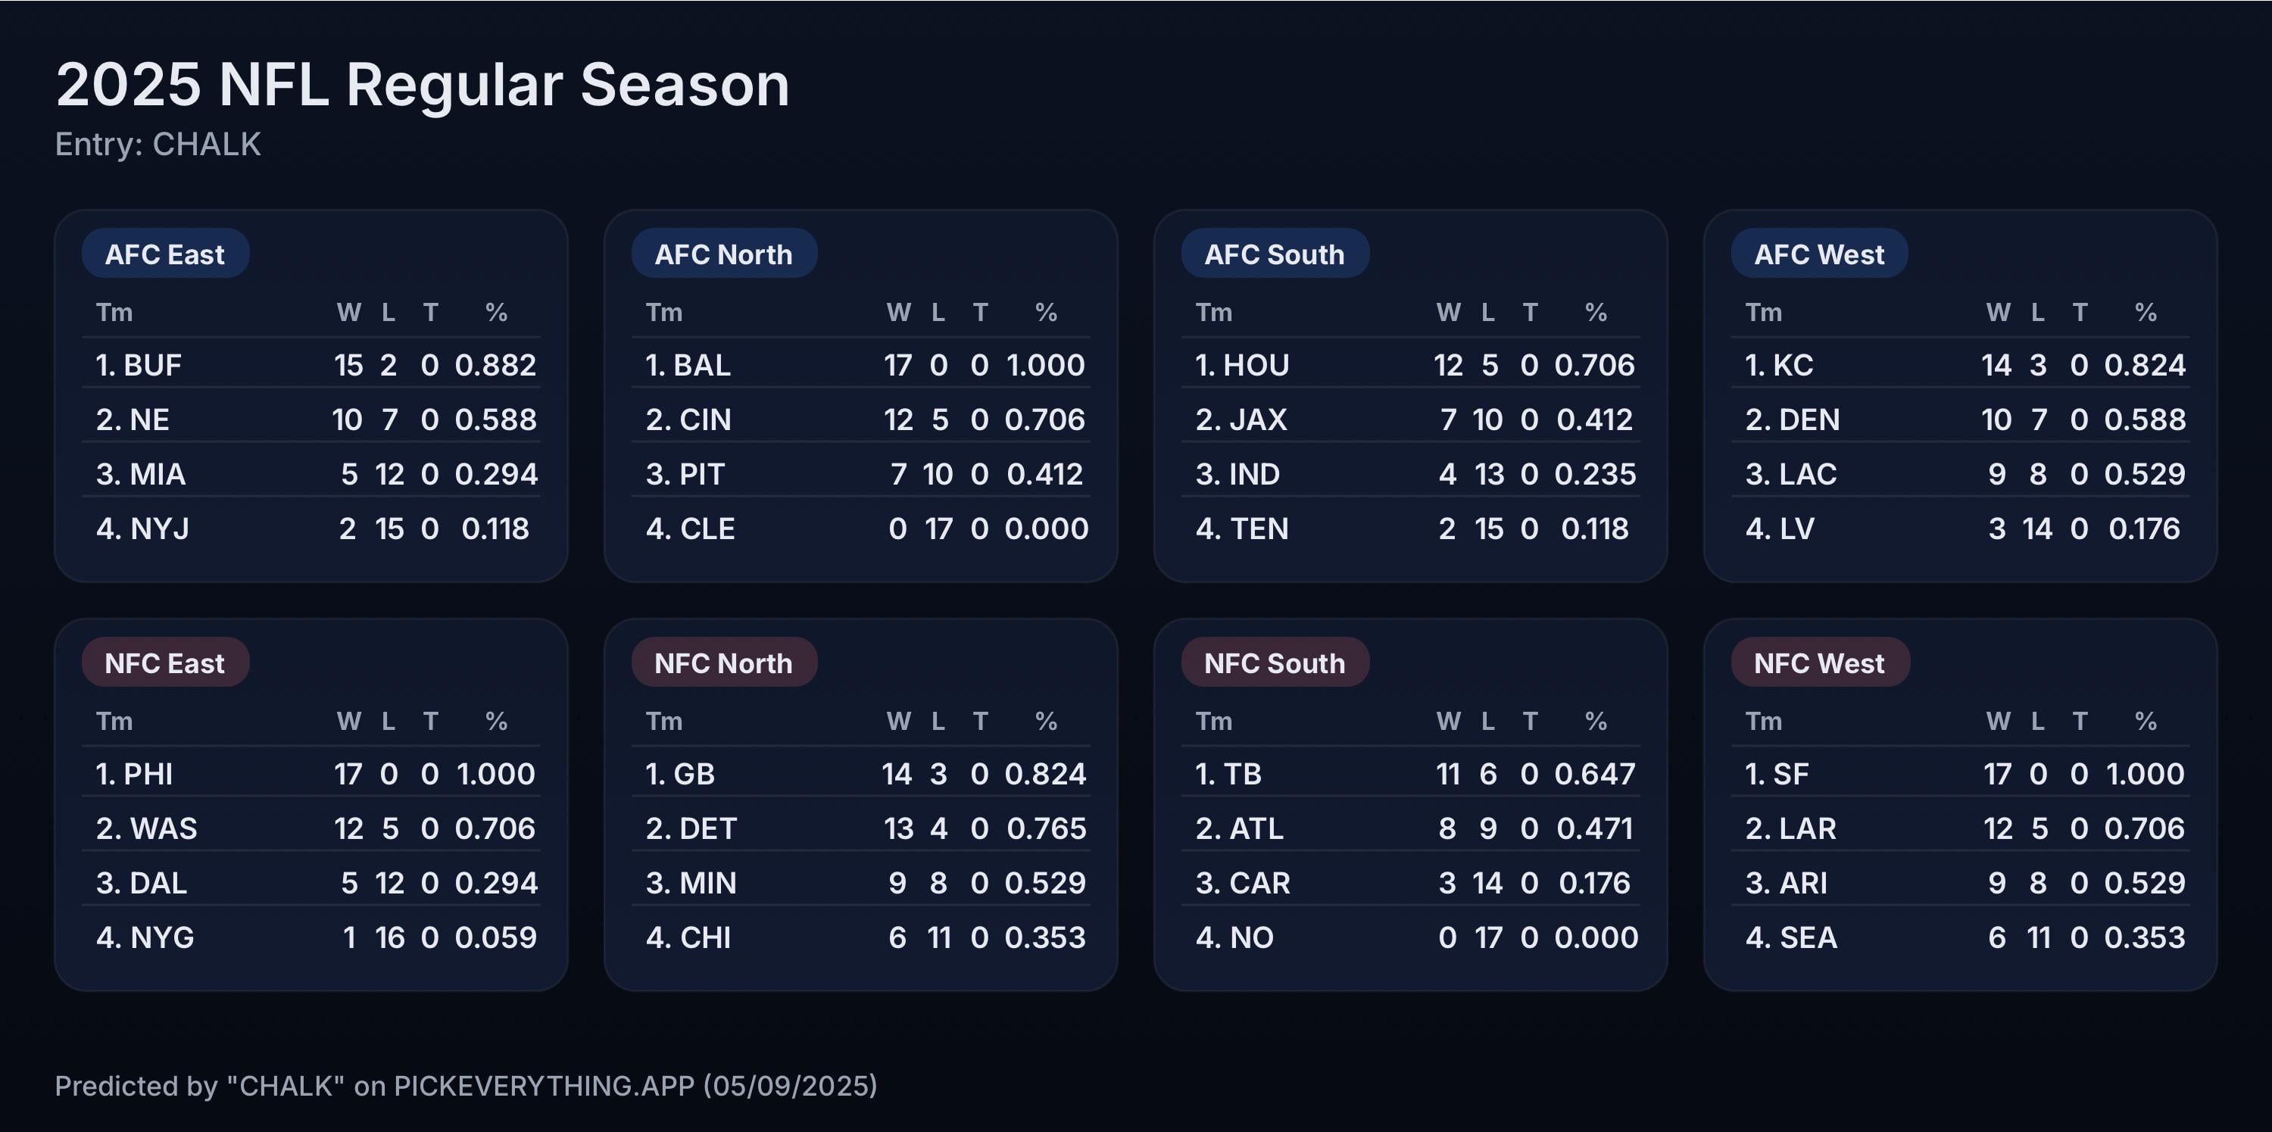Select the NFC North division label

723,663
